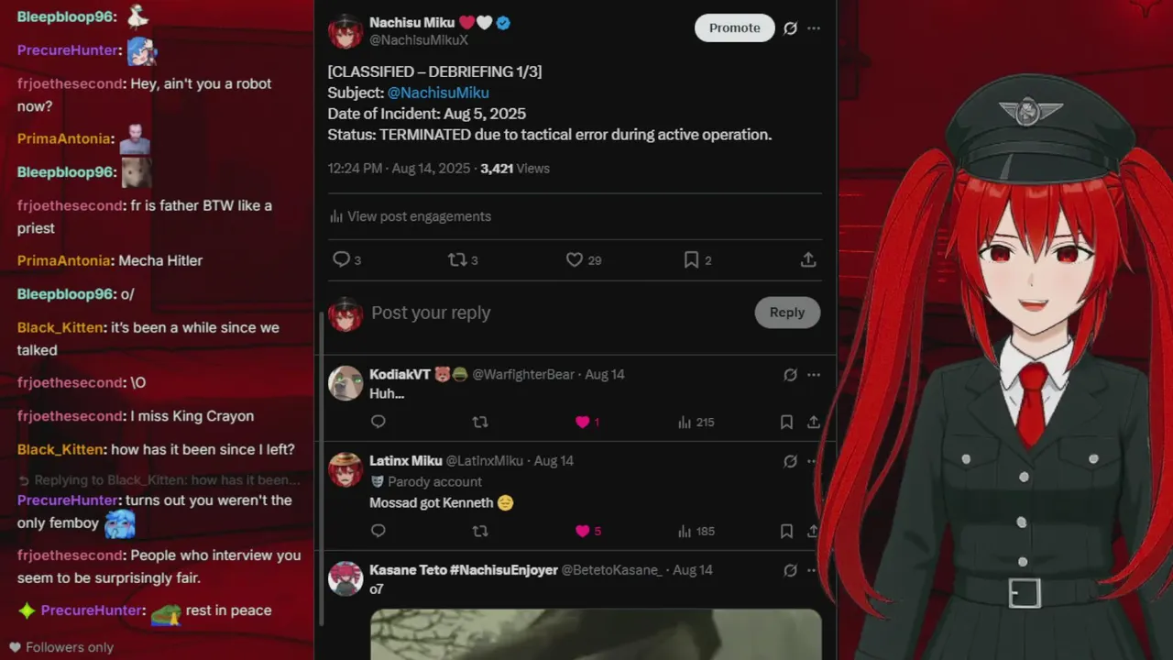Image resolution: width=1173 pixels, height=660 pixels.
Task: Bookmark the main post
Action: pyautogui.click(x=691, y=259)
